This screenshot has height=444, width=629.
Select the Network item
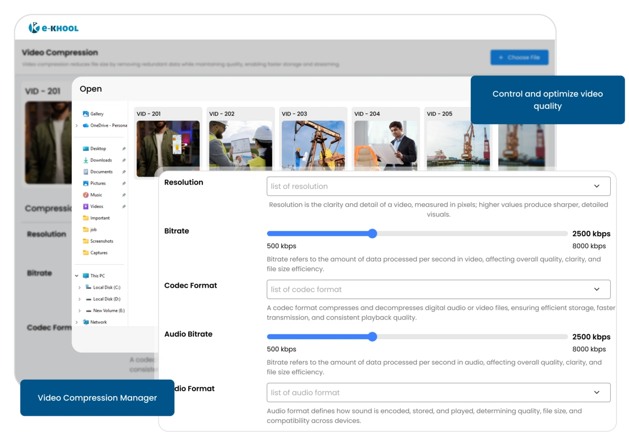tap(100, 322)
